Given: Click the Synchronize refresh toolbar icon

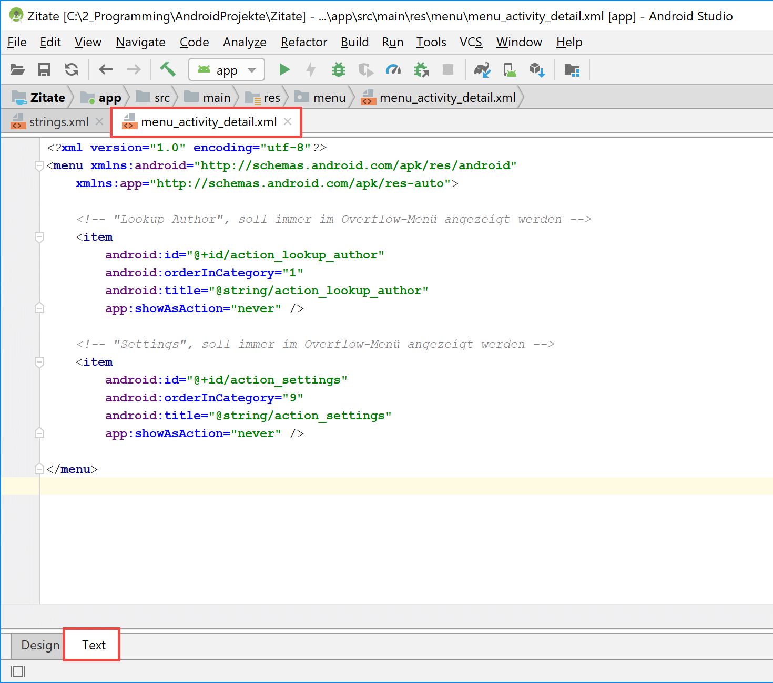Looking at the screenshot, I should (72, 69).
